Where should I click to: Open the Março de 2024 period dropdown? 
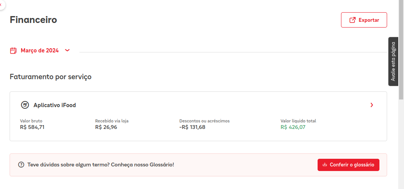[40, 51]
